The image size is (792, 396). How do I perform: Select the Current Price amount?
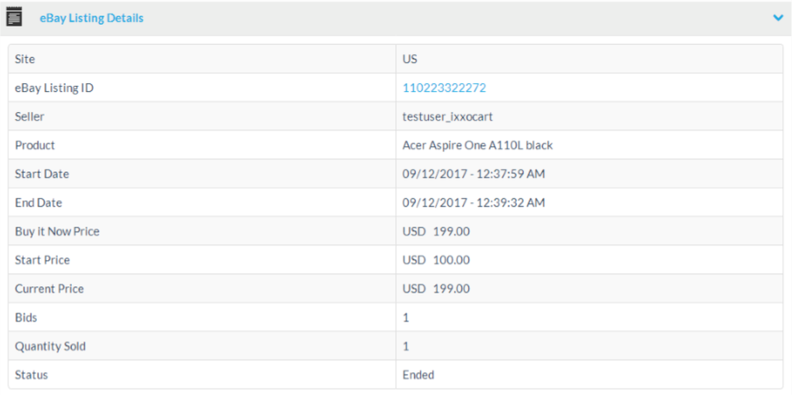pyautogui.click(x=436, y=288)
